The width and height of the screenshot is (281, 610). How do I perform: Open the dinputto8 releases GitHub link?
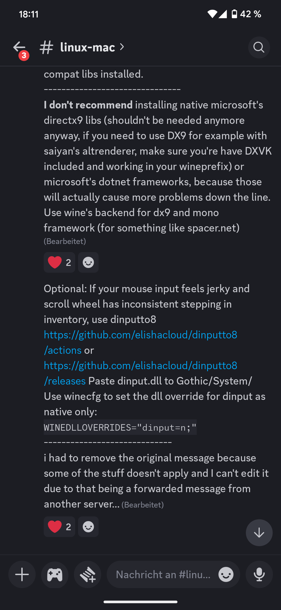[140, 366]
